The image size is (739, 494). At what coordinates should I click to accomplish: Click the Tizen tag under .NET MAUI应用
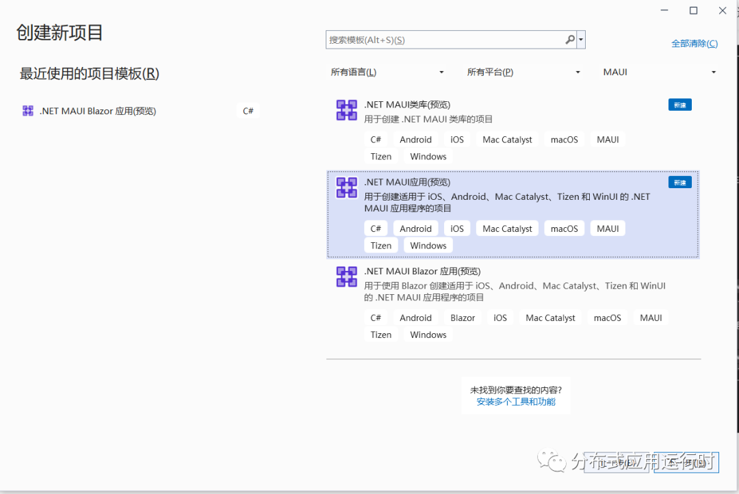pyautogui.click(x=381, y=246)
